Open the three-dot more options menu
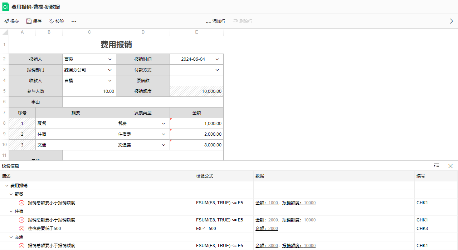Screen dimensions: 458x250 tap(74, 21)
